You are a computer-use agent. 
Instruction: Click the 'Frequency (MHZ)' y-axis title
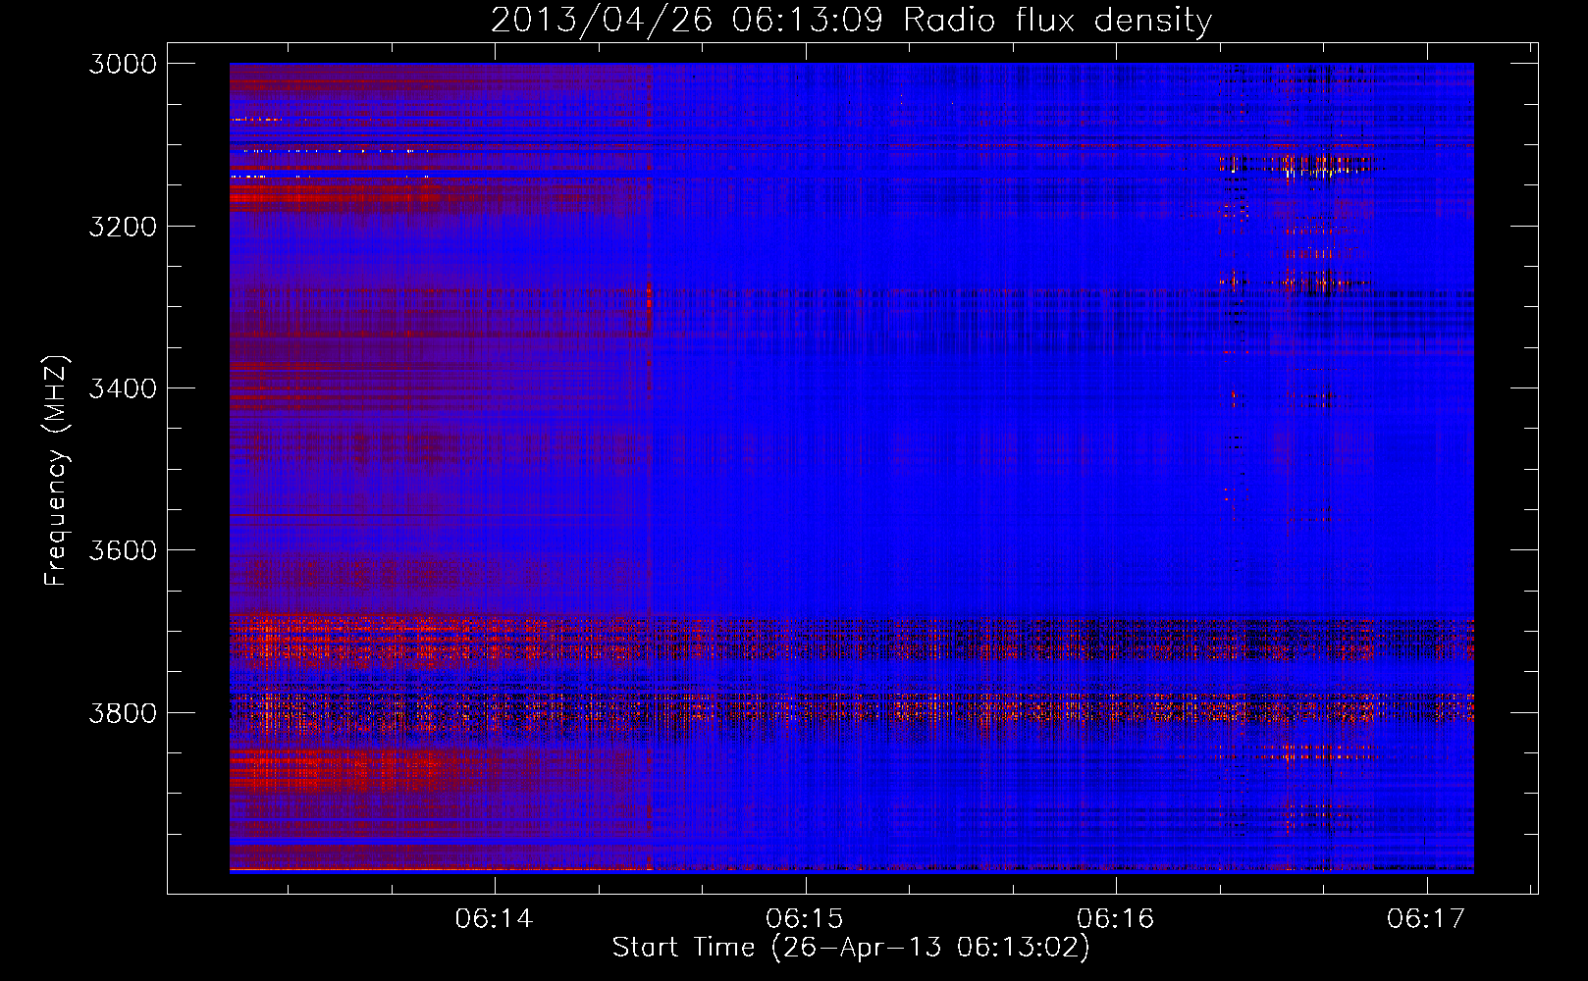coord(56,470)
